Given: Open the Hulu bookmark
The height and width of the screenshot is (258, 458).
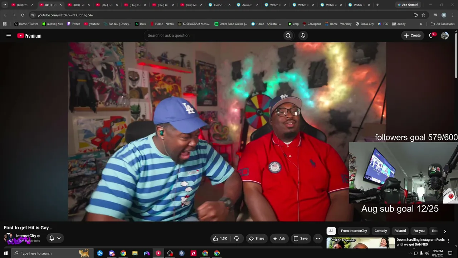Looking at the screenshot, I should [140, 24].
